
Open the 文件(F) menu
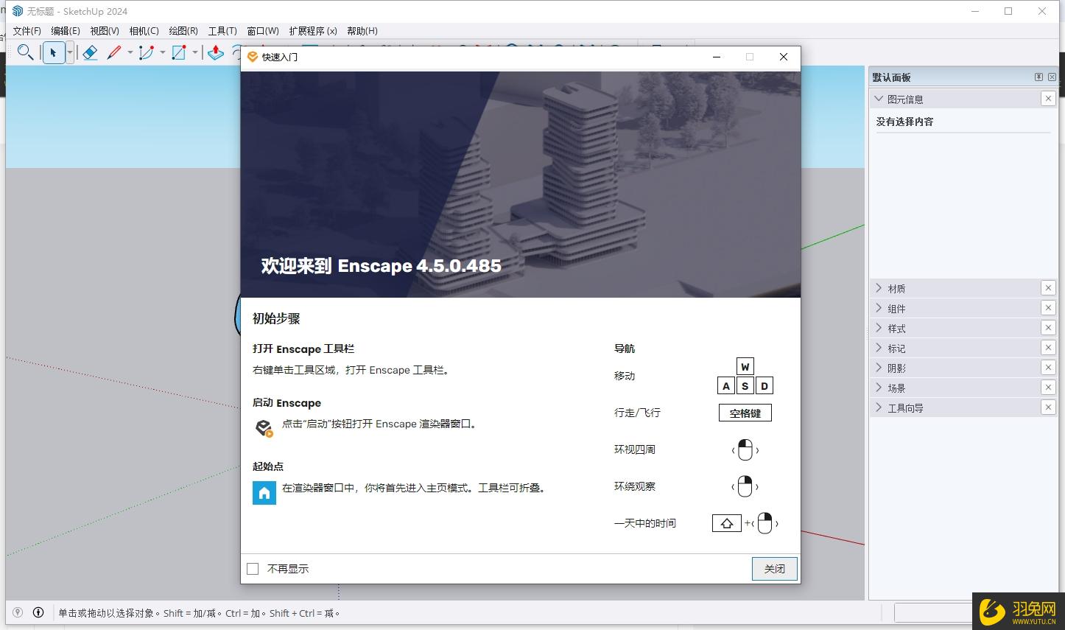[x=27, y=31]
